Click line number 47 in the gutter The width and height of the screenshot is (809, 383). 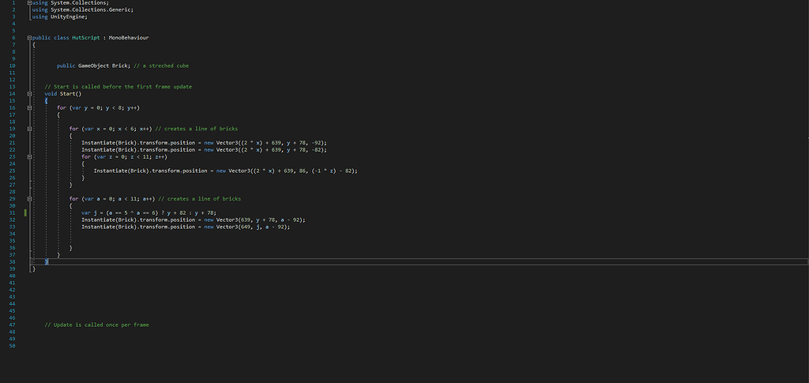[12, 325]
